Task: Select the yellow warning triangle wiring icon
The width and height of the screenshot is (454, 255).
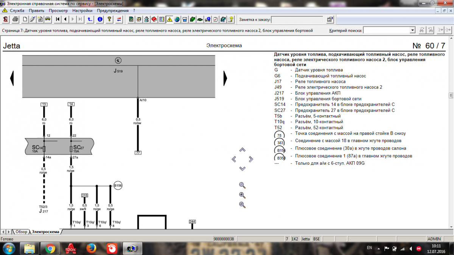Action: tap(169, 19)
